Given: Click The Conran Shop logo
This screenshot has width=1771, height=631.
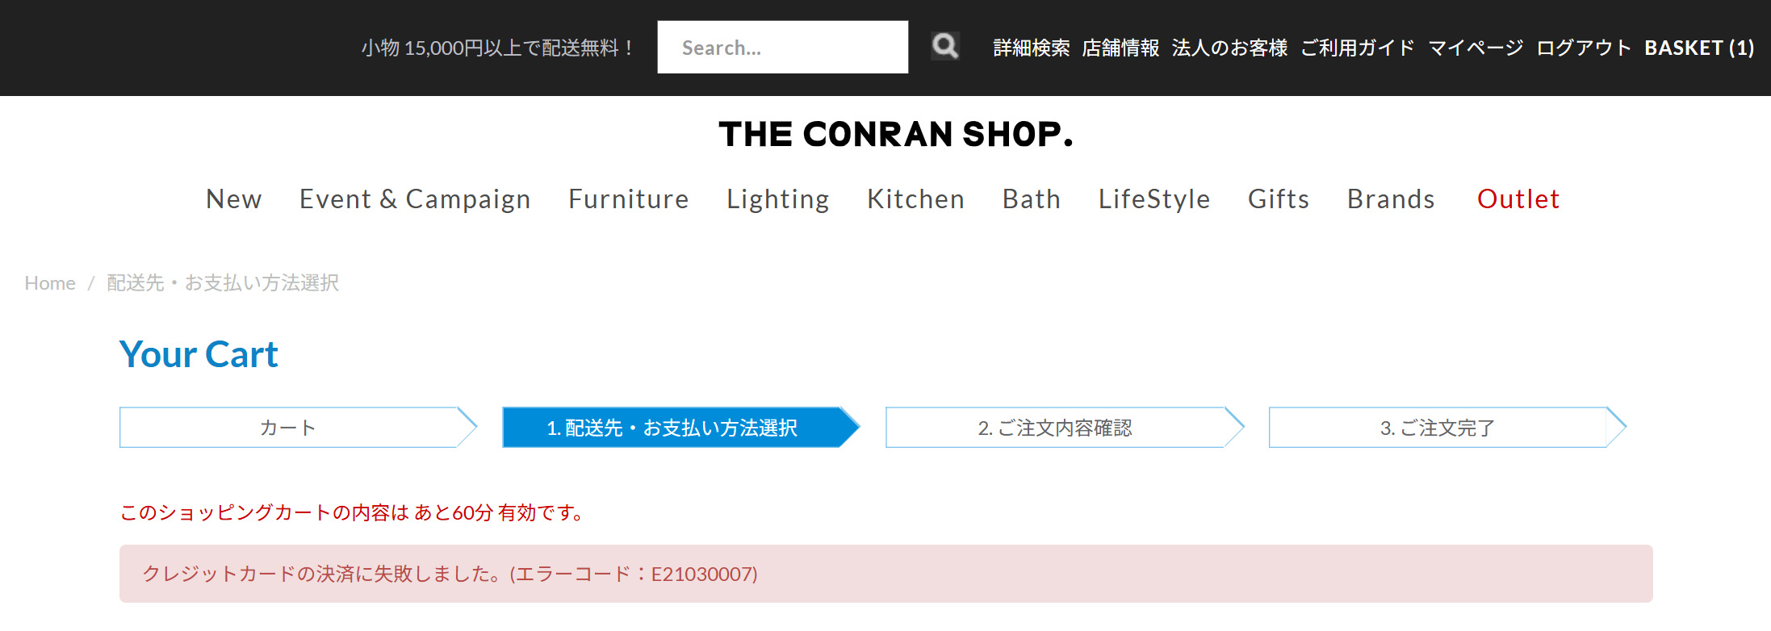Looking at the screenshot, I should [896, 134].
